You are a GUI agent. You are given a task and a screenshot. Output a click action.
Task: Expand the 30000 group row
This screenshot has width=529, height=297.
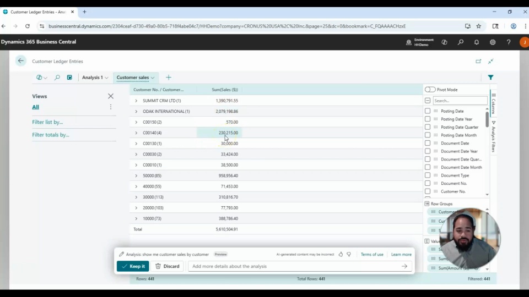coord(136,197)
